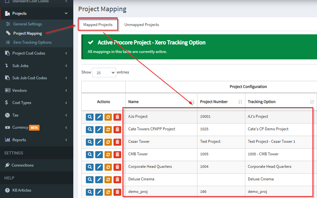The image size is (317, 198).
Task: Sync the AJs Project row
Action: [108, 117]
